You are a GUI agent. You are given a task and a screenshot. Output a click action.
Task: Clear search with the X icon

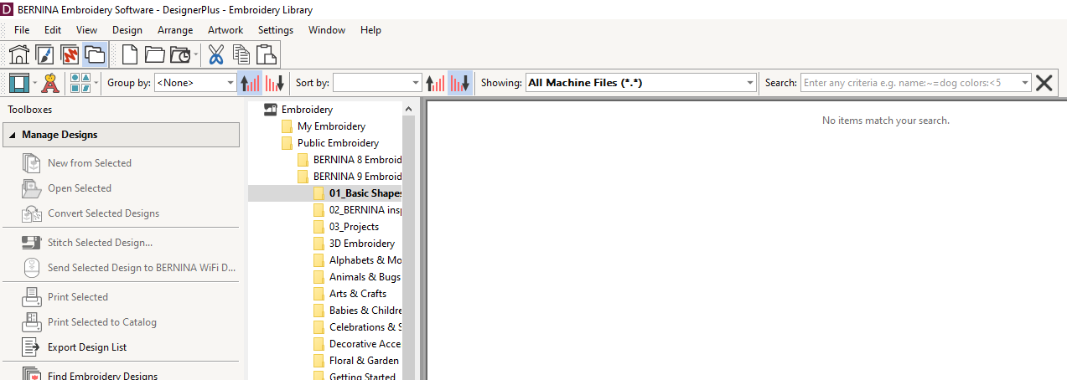[x=1044, y=82]
